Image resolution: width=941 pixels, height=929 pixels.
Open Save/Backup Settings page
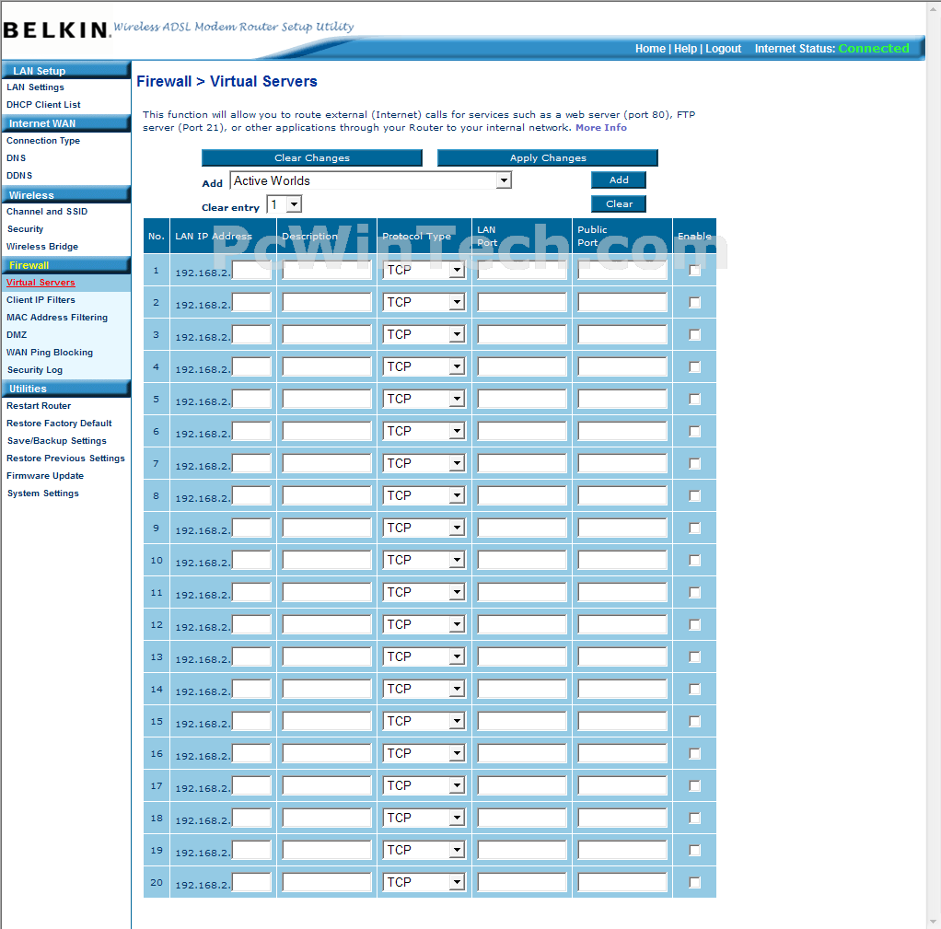[57, 441]
